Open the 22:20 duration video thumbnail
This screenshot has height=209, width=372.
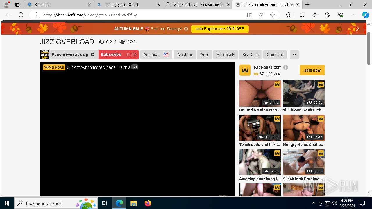[304, 93]
